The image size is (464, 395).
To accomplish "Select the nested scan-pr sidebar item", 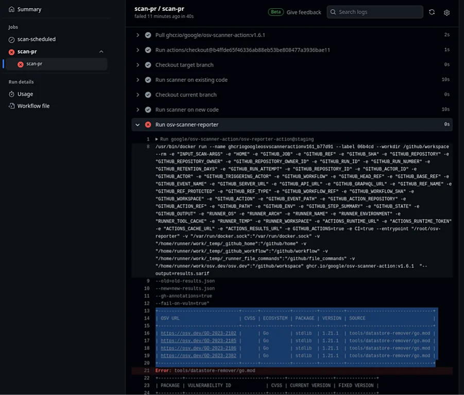I will pyautogui.click(x=34, y=64).
